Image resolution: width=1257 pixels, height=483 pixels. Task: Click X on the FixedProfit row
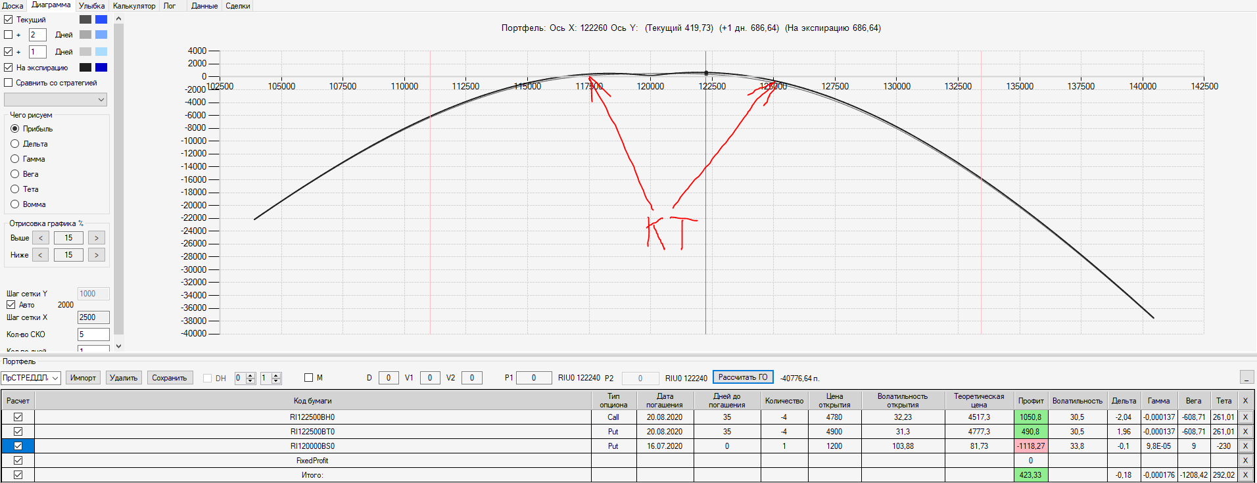coord(1245,461)
